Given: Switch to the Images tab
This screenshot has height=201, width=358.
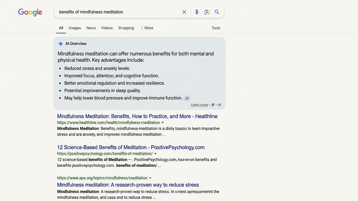Looking at the screenshot, I should coord(75,28).
